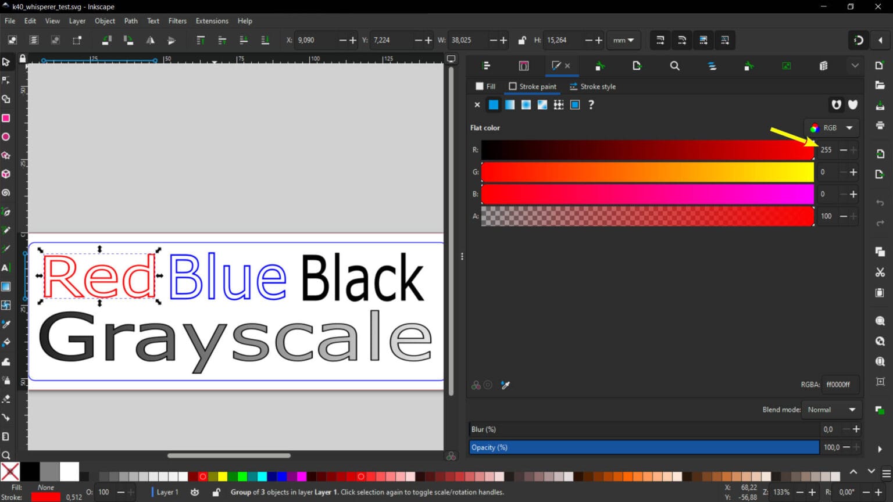Open the Filters menu
The image size is (893, 502).
click(x=177, y=21)
